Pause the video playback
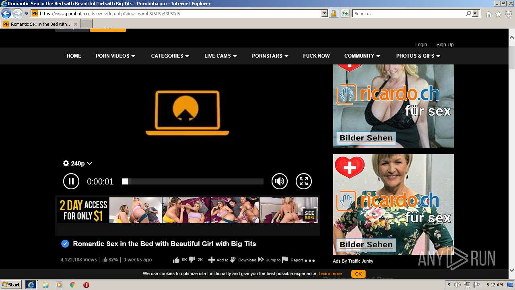The height and width of the screenshot is (290, 515). (x=71, y=181)
